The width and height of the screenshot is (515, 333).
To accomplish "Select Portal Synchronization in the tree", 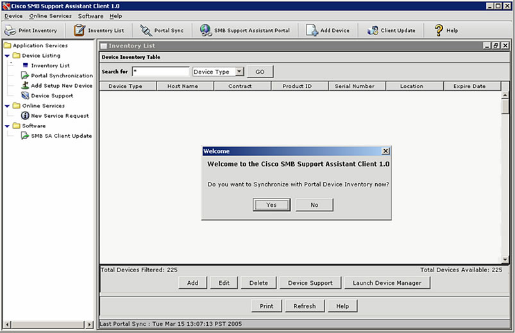I will pyautogui.click(x=62, y=76).
